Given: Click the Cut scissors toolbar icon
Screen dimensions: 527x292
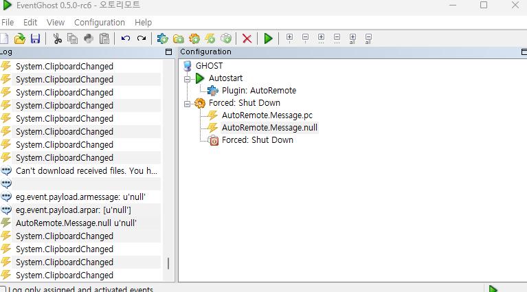Looking at the screenshot, I should point(57,38).
